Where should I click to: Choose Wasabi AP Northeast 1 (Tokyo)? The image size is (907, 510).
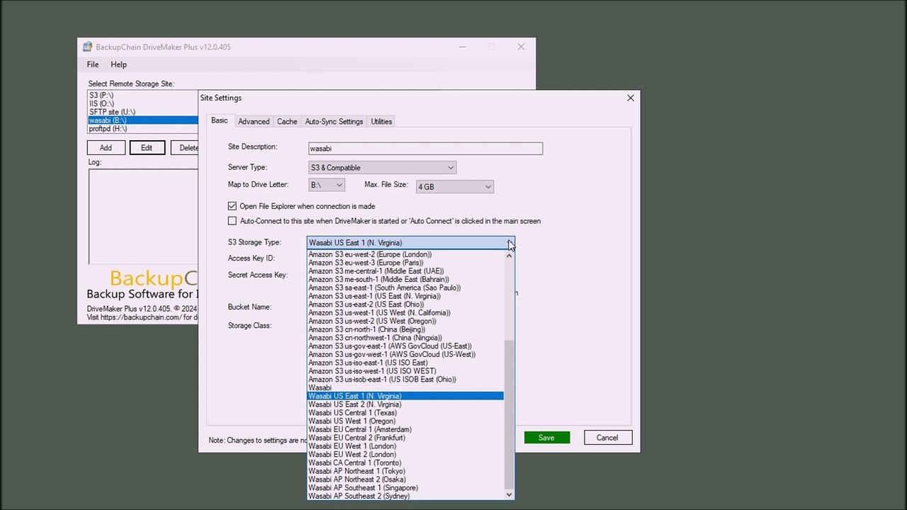tap(405, 471)
